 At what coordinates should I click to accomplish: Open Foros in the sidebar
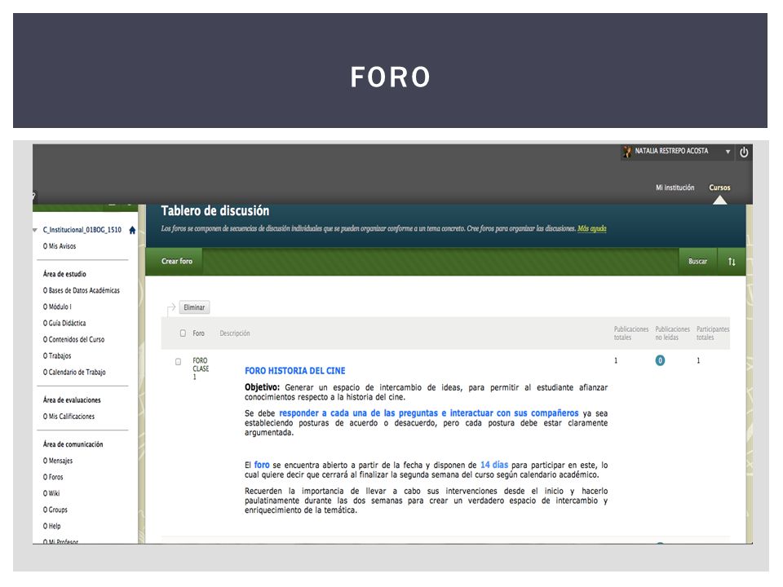[53, 477]
